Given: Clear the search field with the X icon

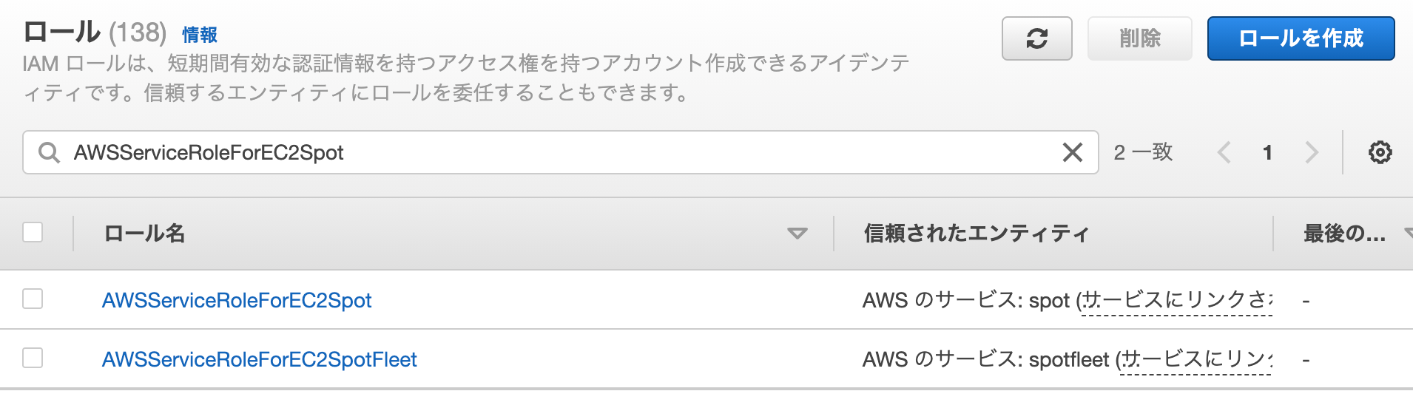Looking at the screenshot, I should click(1072, 152).
